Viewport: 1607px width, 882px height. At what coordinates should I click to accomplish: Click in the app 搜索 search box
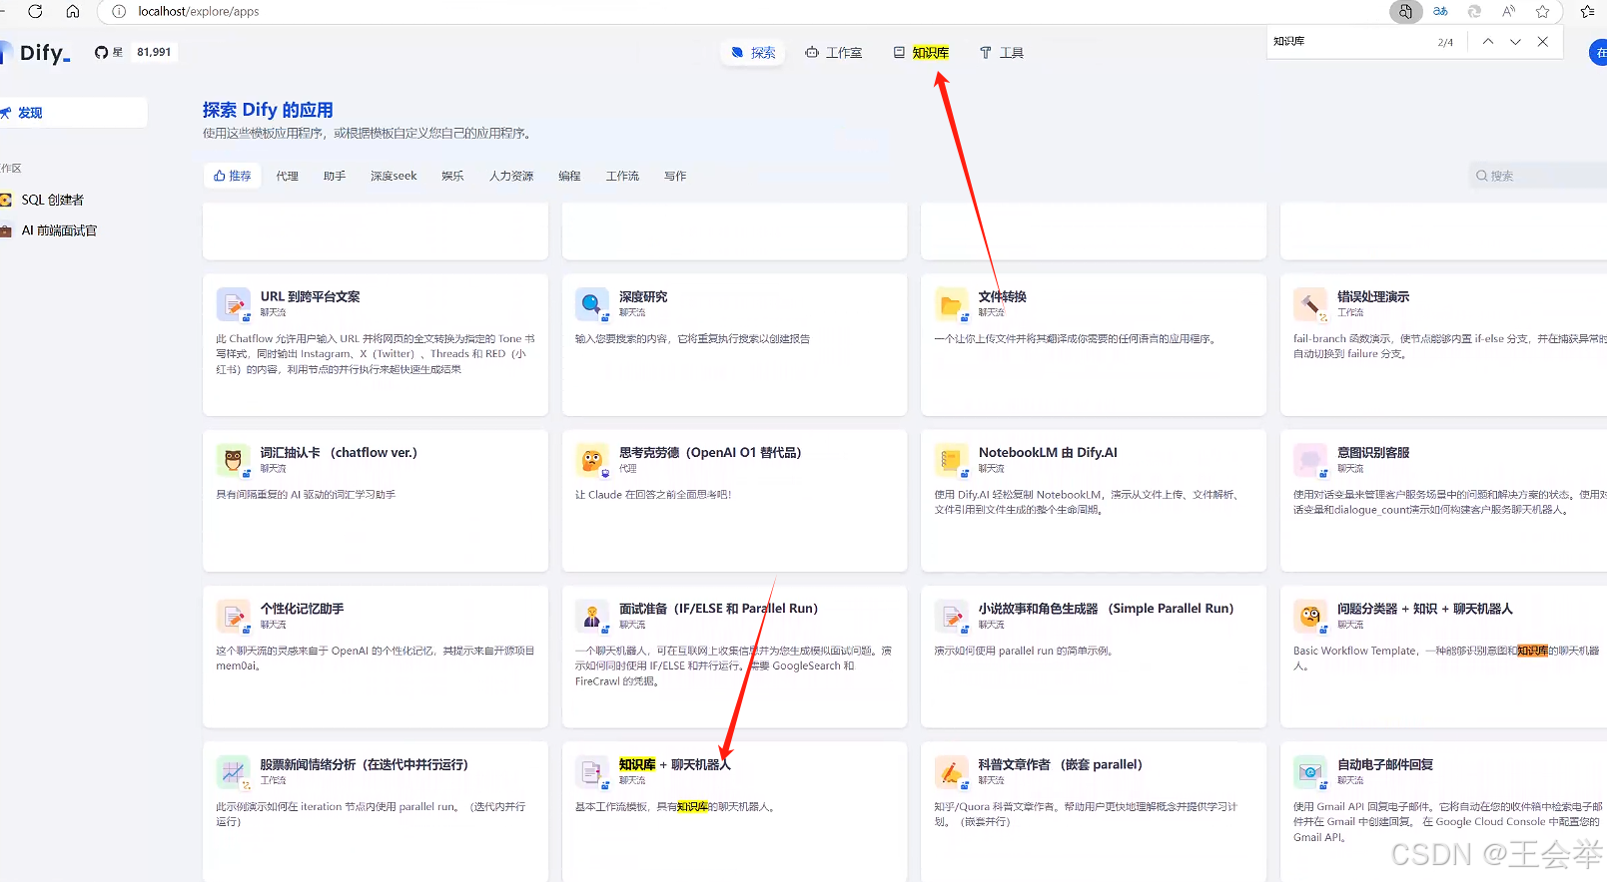1538,176
